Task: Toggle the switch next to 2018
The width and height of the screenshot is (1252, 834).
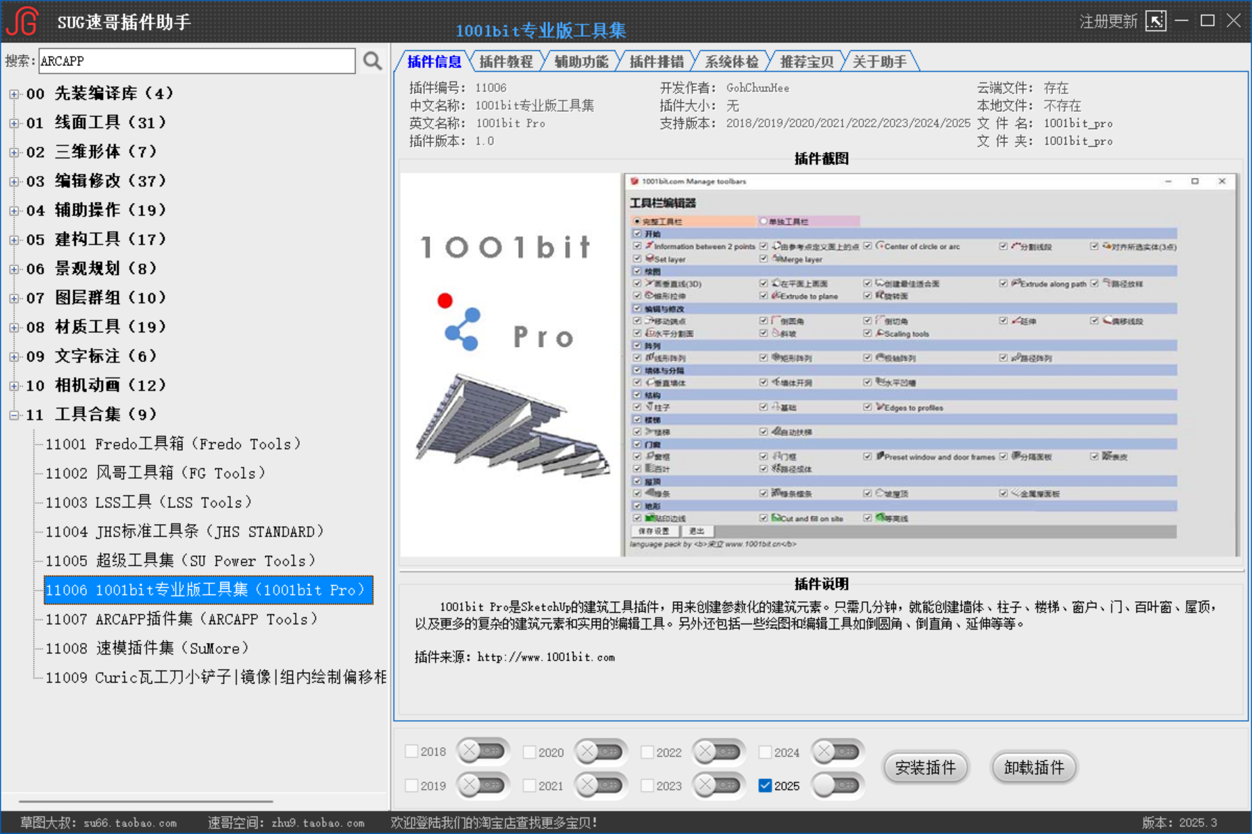Action: click(x=483, y=751)
